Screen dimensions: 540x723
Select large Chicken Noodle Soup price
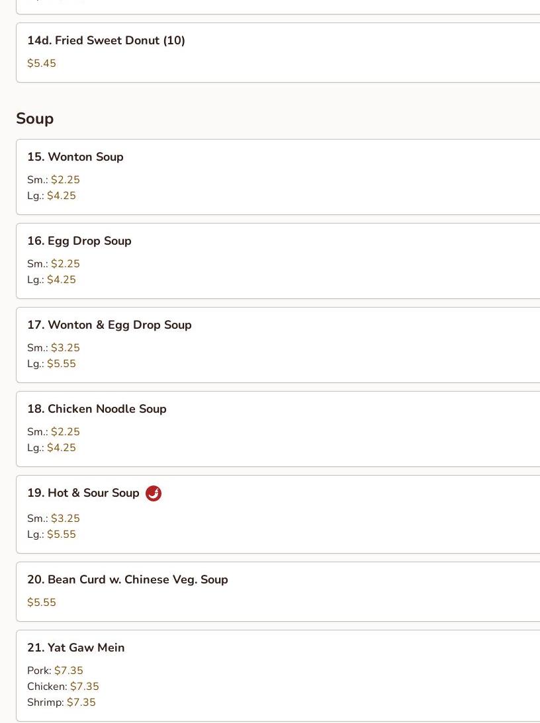point(61,448)
